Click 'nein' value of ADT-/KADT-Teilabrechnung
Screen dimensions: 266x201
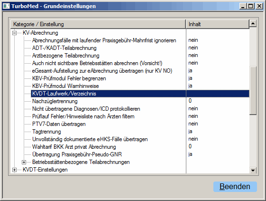[x=193, y=48]
